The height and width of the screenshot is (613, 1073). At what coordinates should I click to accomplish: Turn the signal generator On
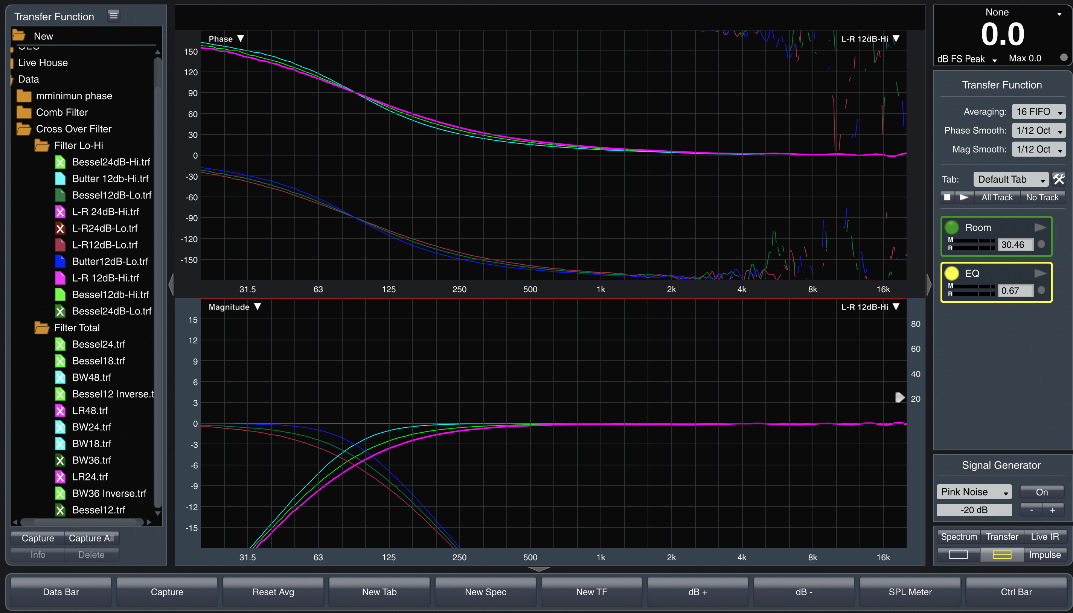[x=1042, y=492]
